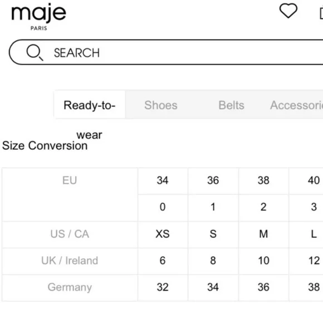This screenshot has height=323, width=323.
Task: Click the EU row header cell
Action: (x=70, y=194)
